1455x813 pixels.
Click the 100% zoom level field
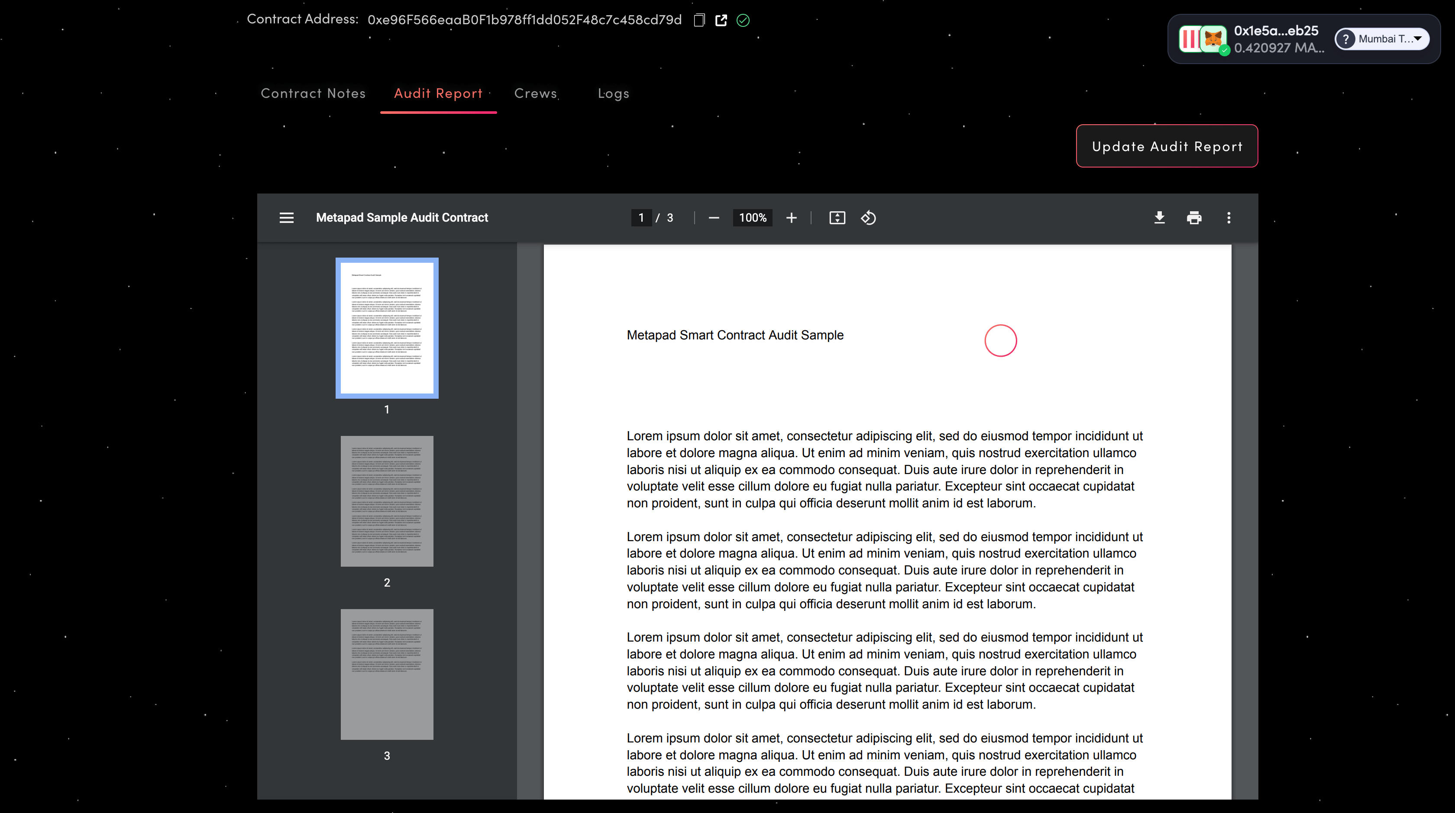(752, 218)
